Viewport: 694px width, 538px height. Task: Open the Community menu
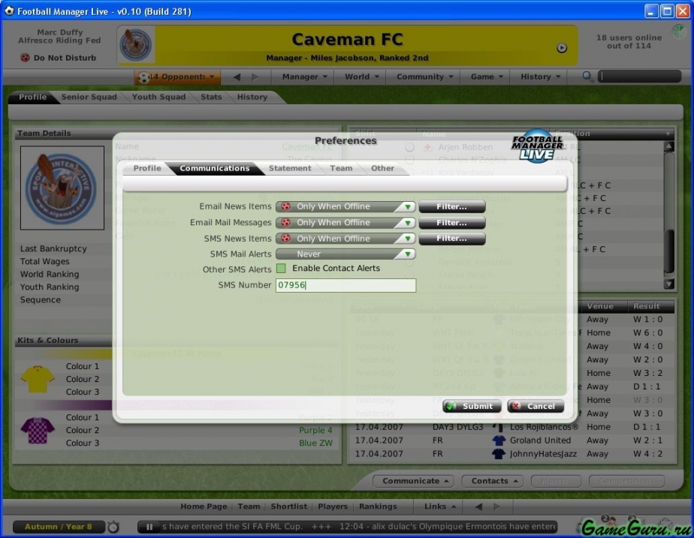424,77
